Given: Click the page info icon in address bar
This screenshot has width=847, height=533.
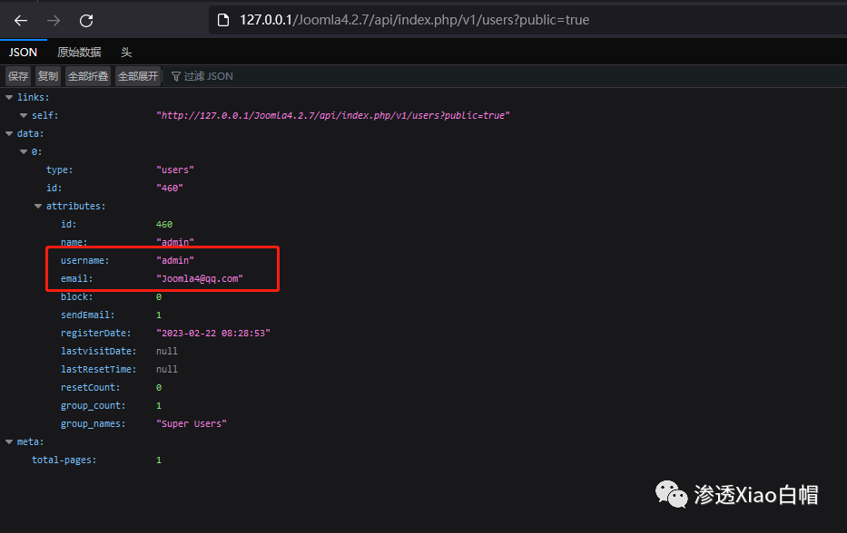Looking at the screenshot, I should 223,21.
